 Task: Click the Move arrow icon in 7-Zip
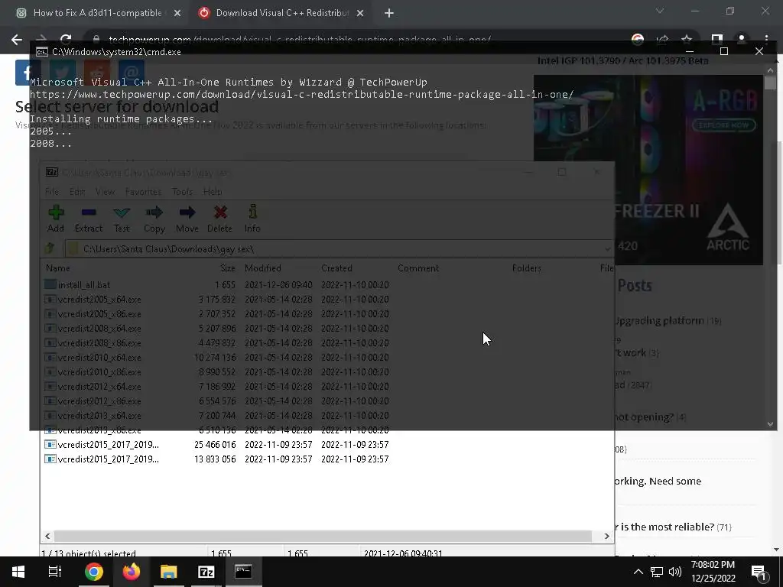click(x=187, y=218)
